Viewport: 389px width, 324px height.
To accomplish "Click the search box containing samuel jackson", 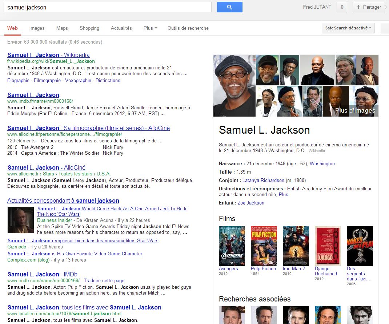I will (107, 7).
